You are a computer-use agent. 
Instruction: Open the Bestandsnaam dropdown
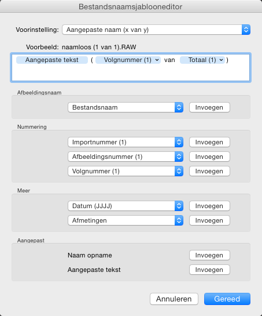[126, 107]
